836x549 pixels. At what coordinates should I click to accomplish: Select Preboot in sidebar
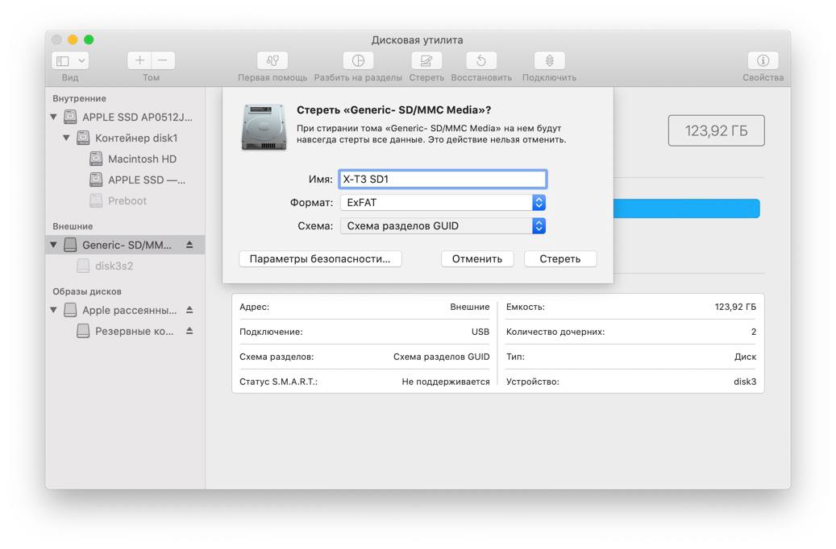coord(127,200)
